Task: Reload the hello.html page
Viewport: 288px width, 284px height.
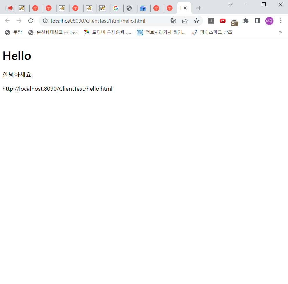Action: pos(31,21)
